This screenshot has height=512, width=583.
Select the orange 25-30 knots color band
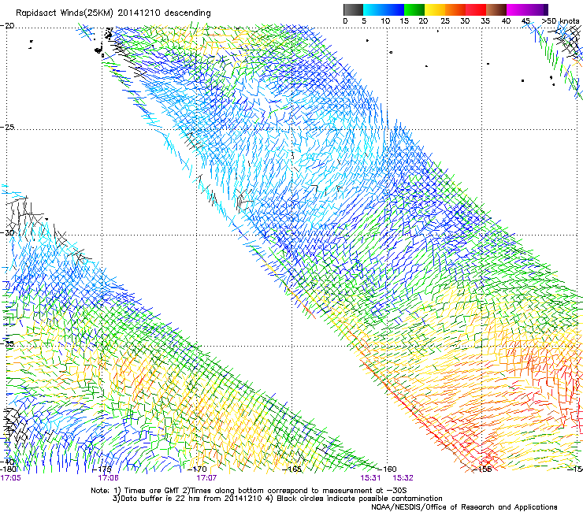(x=455, y=9)
